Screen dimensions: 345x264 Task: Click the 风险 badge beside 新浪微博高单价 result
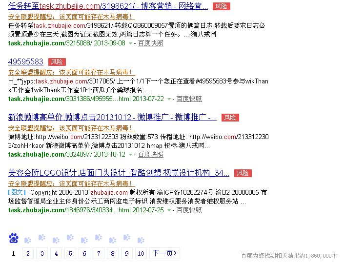point(230,118)
